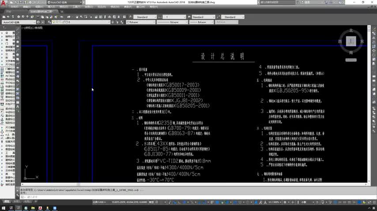Viewport: 377px width, 211px height.
Task: Click Plot printer icon in the quick access toolbar
Action: click(x=30, y=2)
